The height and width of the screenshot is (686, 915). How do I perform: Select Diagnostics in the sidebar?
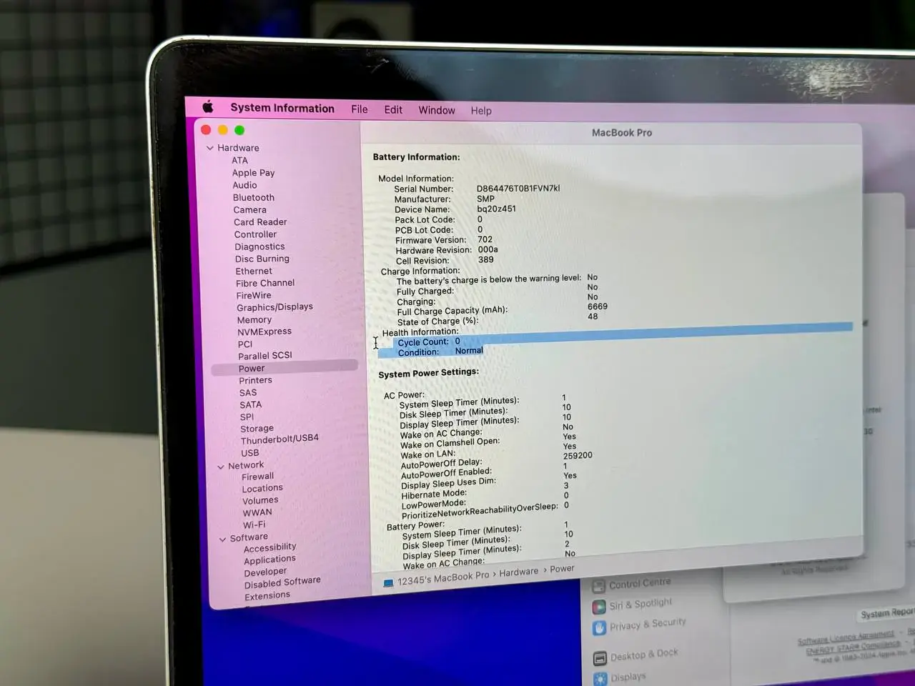259,247
